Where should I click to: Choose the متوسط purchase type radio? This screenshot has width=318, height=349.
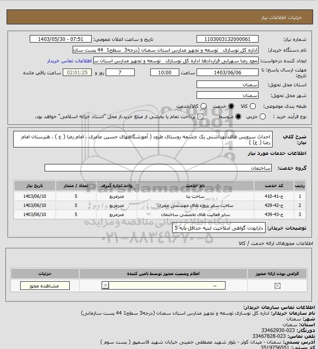click(238, 116)
